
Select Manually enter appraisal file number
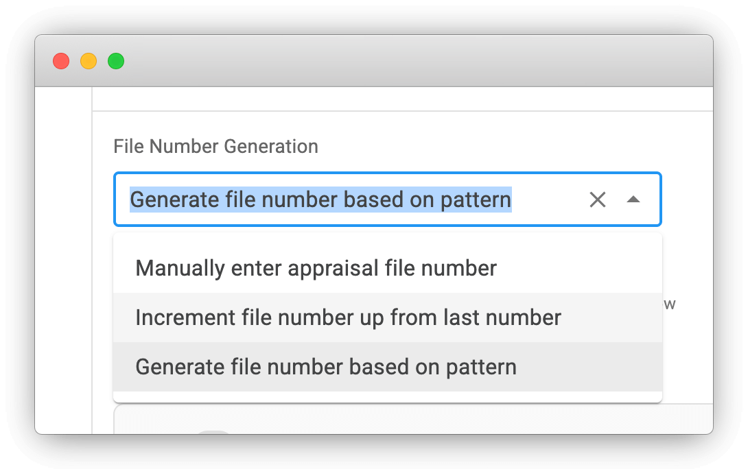coord(316,268)
